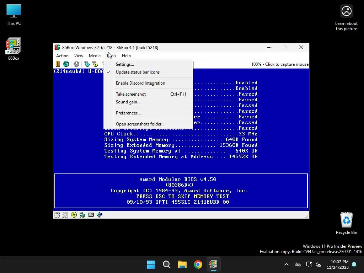Pause the emulation with the toolbar Pause icon
The width and height of the screenshot is (364, 273).
58,64
